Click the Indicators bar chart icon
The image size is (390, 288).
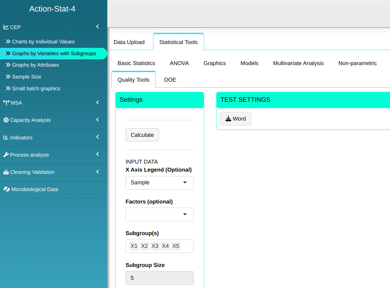(6, 137)
